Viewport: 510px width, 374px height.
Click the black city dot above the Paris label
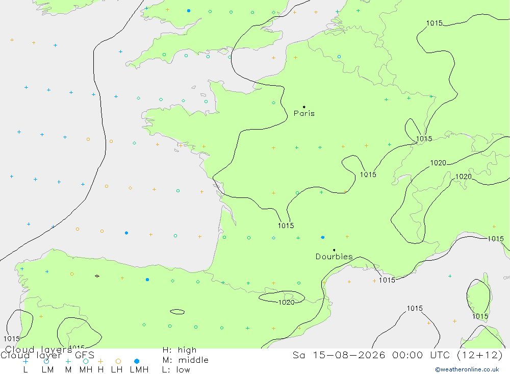[304, 107]
